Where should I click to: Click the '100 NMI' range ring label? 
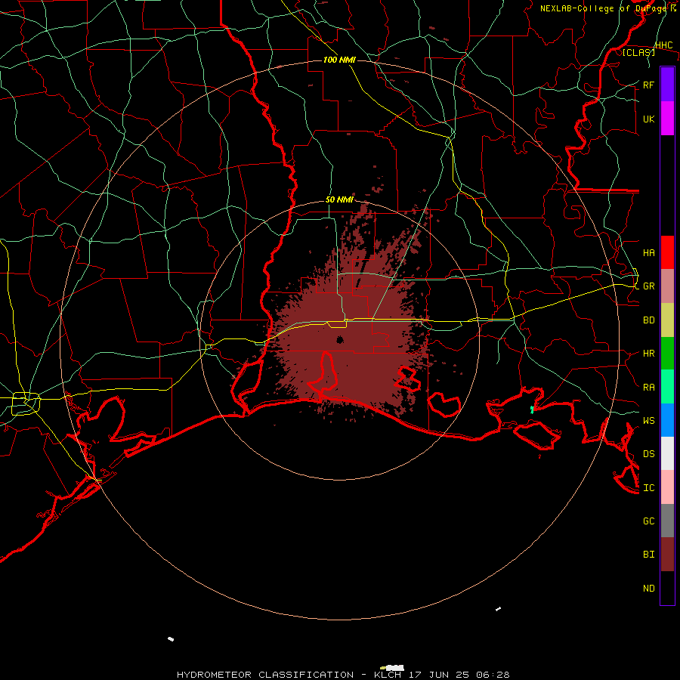(x=339, y=60)
